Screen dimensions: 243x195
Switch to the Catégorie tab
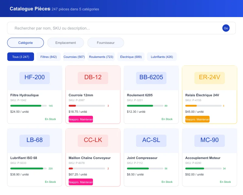26,43
